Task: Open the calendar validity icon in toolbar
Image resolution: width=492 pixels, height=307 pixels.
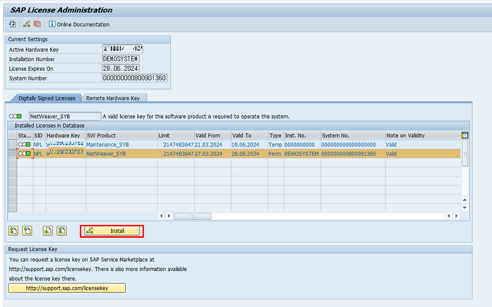Action: click(x=37, y=24)
